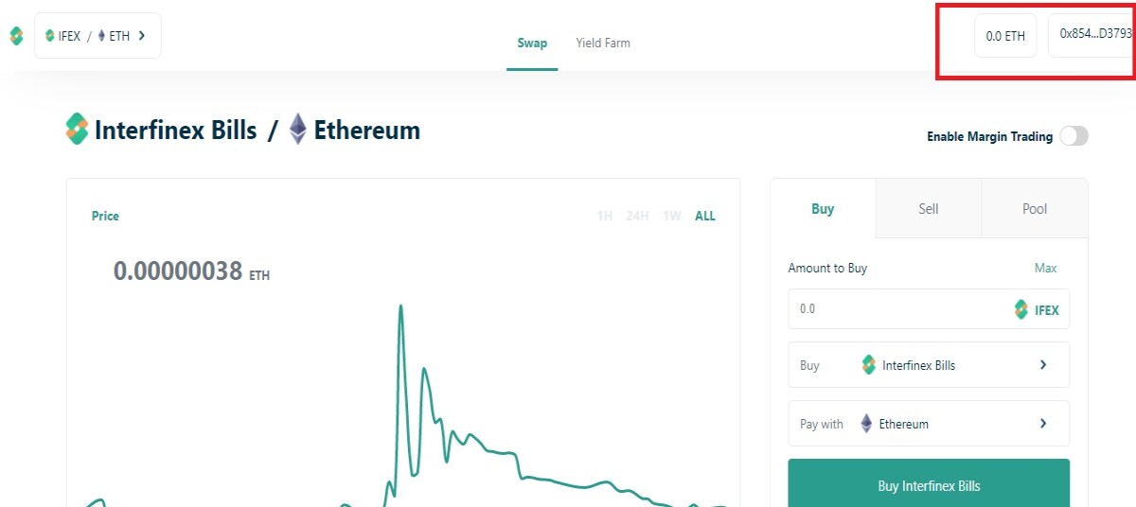Expand the IFEX / ETH pair selector chevron

(142, 36)
